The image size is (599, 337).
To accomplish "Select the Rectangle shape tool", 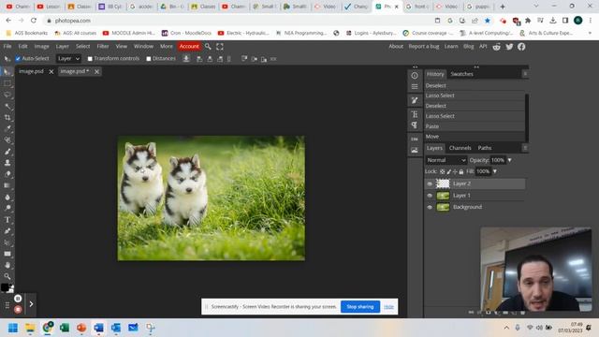I will click(7, 254).
